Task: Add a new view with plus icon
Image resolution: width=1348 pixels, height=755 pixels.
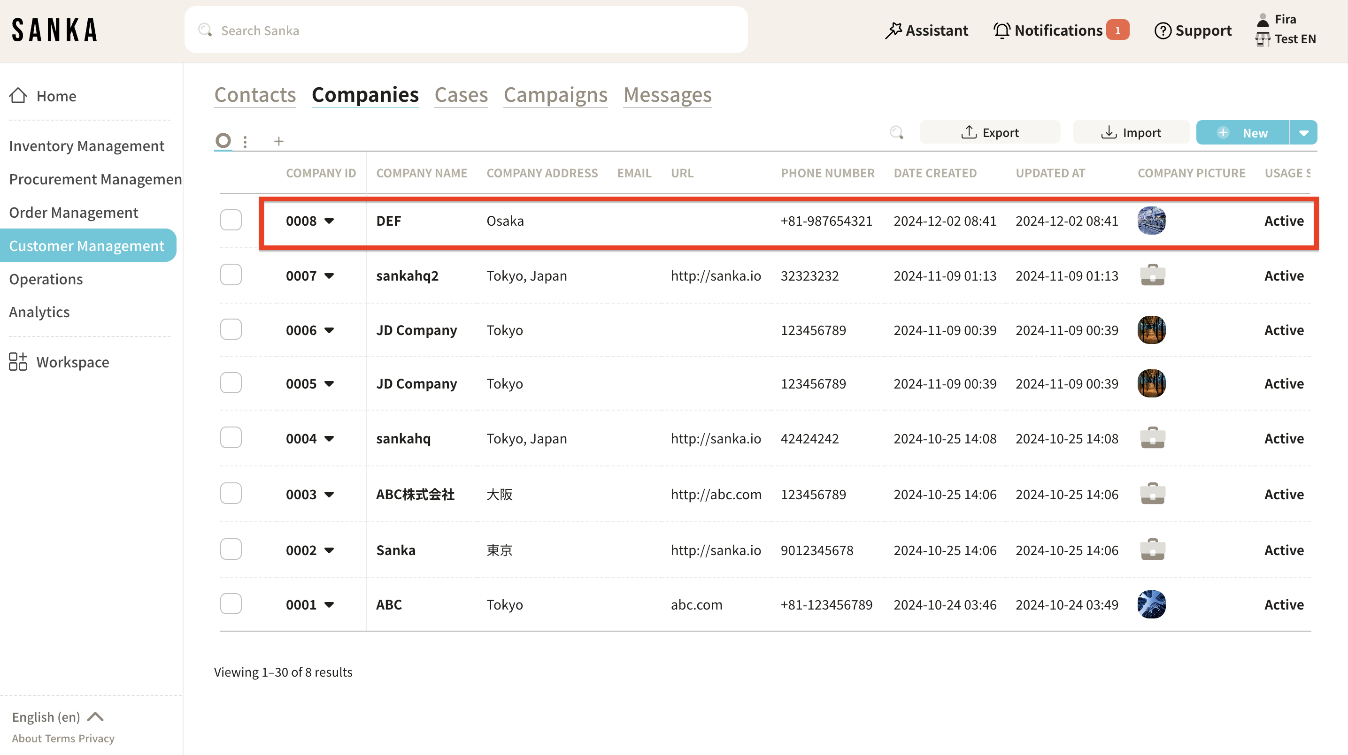Action: pos(279,141)
